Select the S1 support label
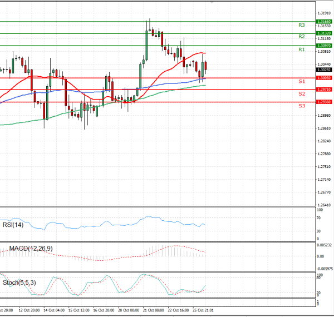This screenshot has height=317, width=334. pos(301,82)
